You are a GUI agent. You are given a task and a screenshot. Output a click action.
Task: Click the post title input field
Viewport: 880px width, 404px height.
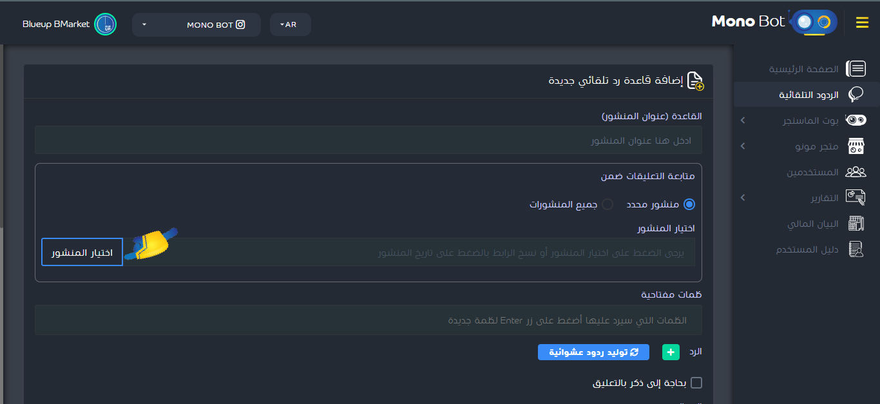(367, 140)
